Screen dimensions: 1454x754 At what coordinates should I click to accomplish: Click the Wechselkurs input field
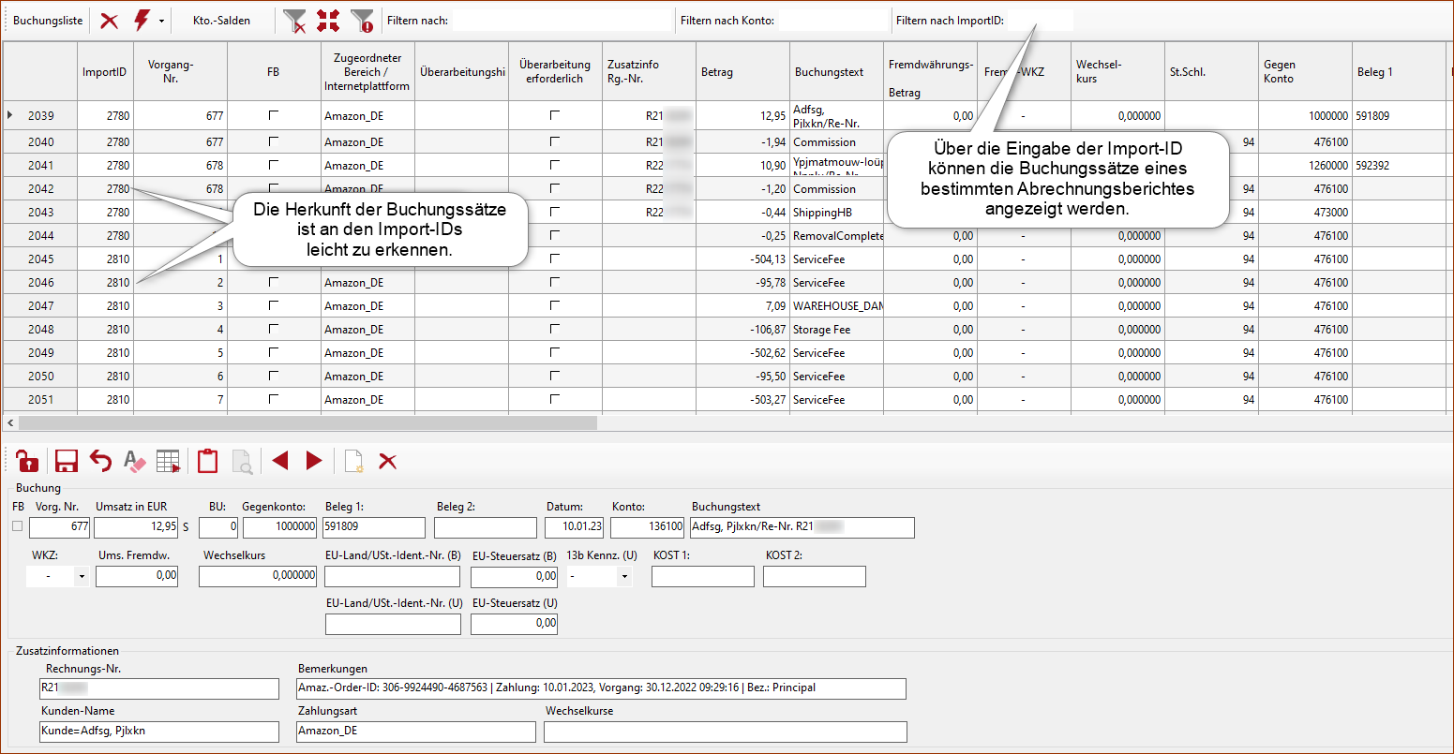(x=258, y=577)
